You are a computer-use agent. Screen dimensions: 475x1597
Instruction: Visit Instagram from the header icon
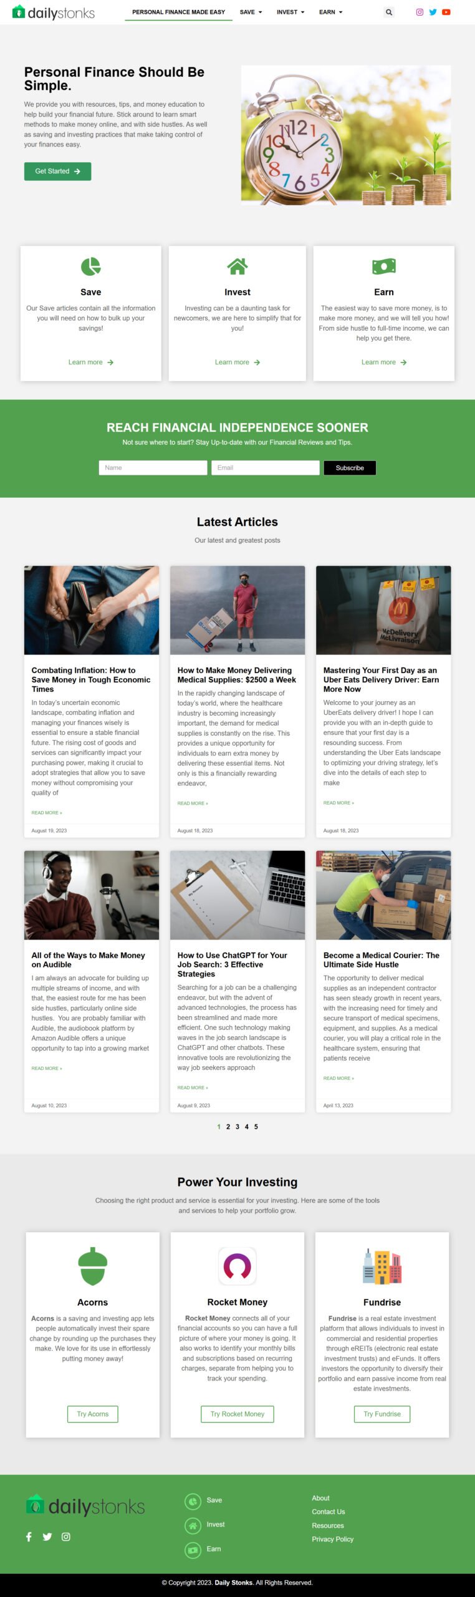pyautogui.click(x=420, y=12)
